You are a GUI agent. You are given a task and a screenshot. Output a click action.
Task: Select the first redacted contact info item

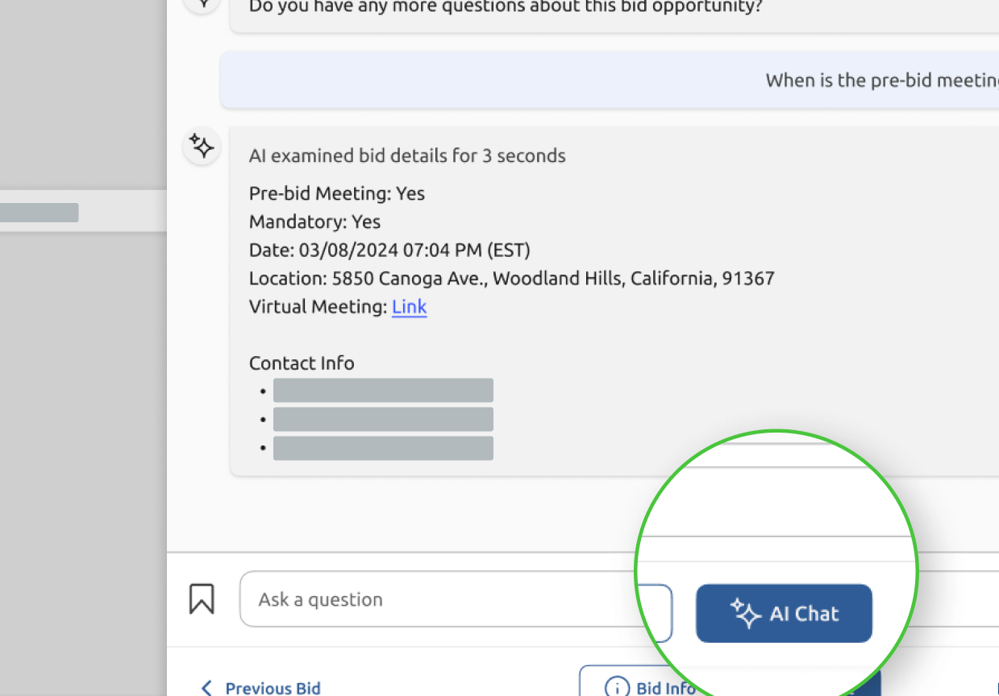pyautogui.click(x=383, y=391)
